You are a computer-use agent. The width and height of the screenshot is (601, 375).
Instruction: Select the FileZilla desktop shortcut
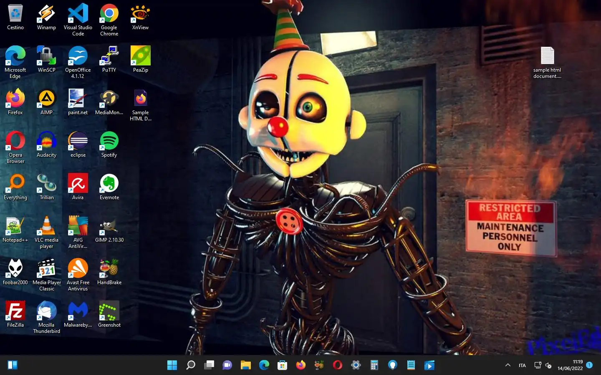(x=15, y=315)
